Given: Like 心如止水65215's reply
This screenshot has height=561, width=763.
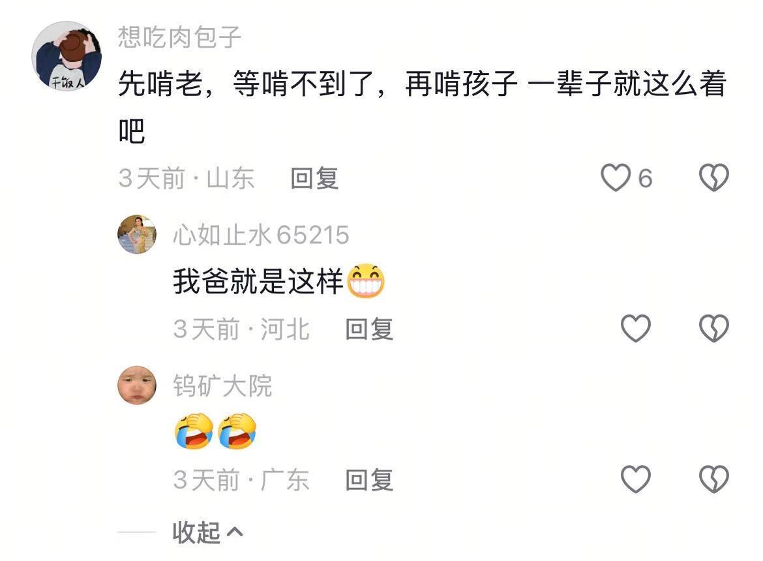Looking at the screenshot, I should tap(636, 328).
